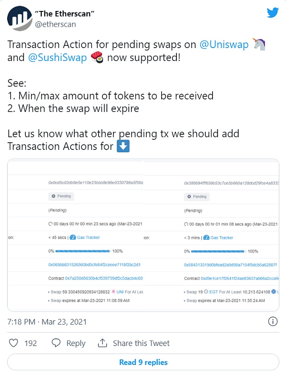Expand the 11:35:24 AM swap expiry arrow

pyautogui.click(x=185, y=301)
